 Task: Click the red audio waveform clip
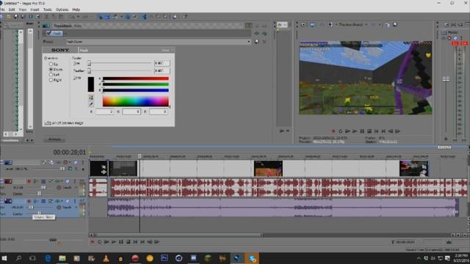point(289,188)
